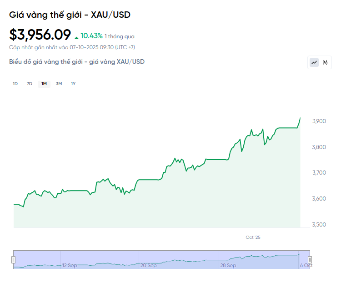Click the Giá vàng thế giới heading
This screenshot has width=341, height=289.
click(x=70, y=15)
